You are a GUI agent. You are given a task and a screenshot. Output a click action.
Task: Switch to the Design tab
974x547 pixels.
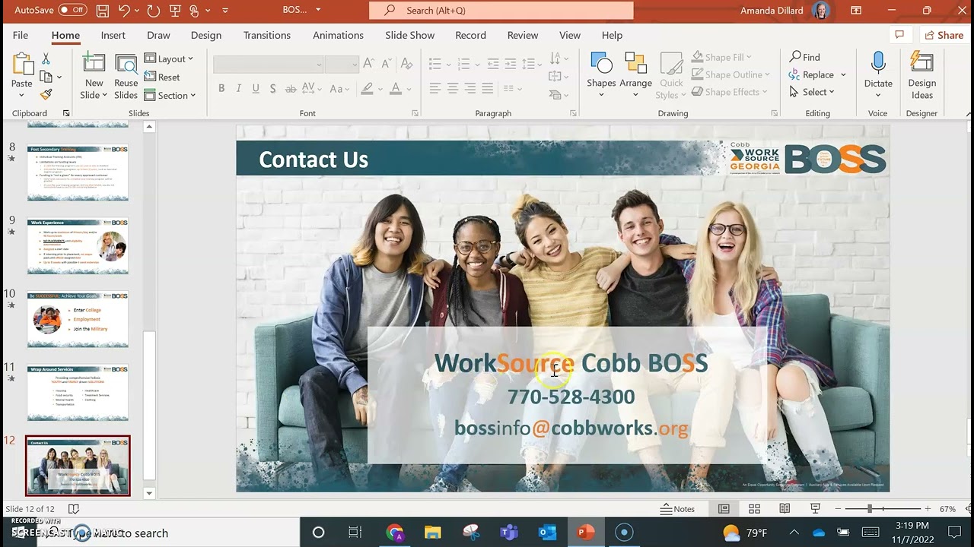click(206, 35)
